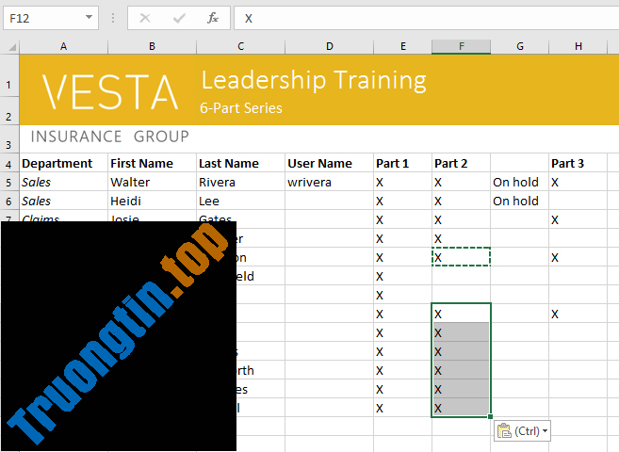Click the Enter checkmark icon in formula bar
This screenshot has height=452, width=619.
[179, 18]
